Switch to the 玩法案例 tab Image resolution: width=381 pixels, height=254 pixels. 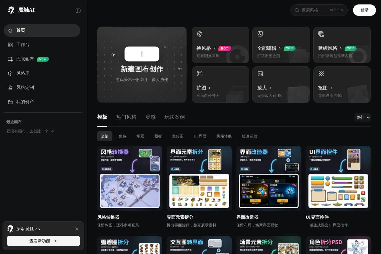click(175, 117)
